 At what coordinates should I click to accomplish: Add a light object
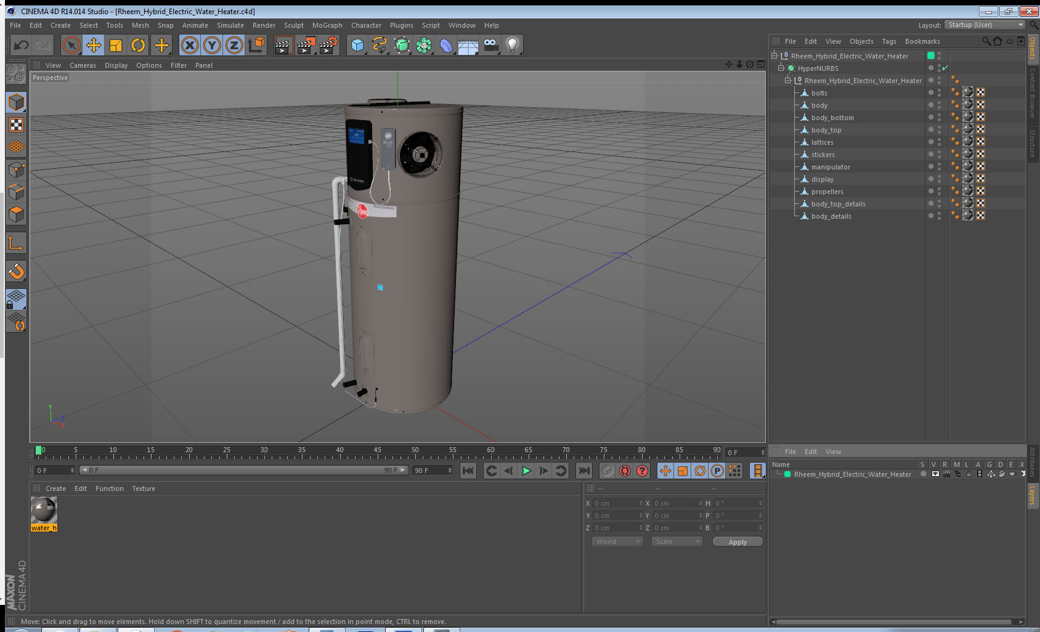pyautogui.click(x=513, y=45)
